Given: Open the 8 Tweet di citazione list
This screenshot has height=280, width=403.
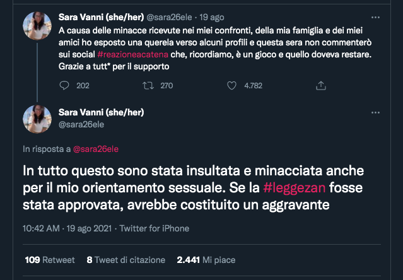Looking at the screenshot, I should 126,259.
